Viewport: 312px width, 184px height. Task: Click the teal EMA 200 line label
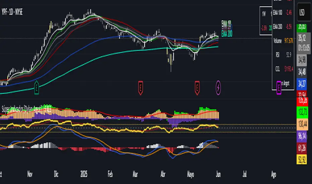[x=227, y=33]
